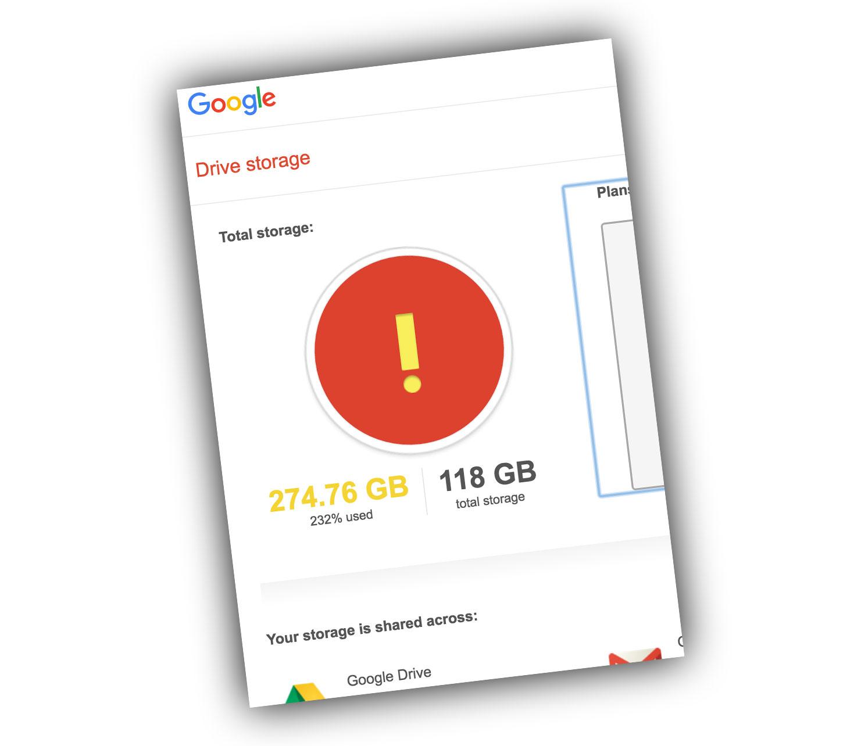Click the 274.76 GB used amount
The image size is (861, 746).
point(338,494)
